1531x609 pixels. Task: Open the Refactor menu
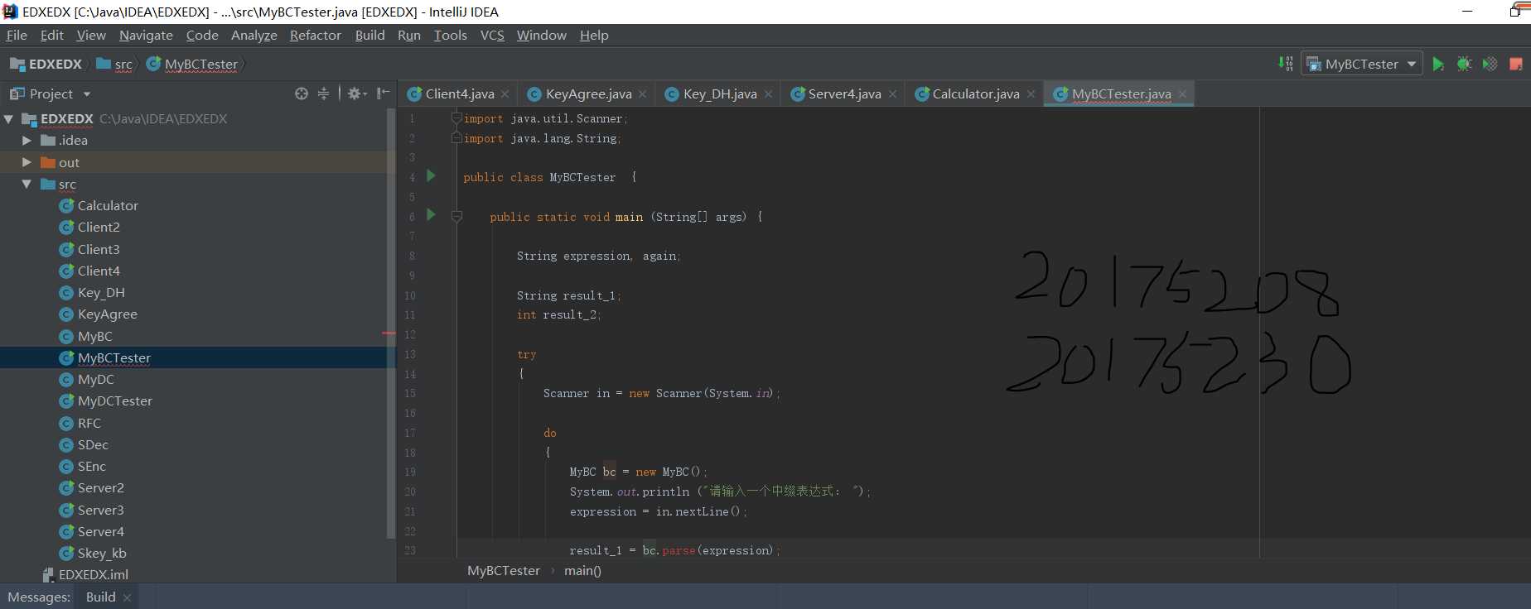point(316,35)
